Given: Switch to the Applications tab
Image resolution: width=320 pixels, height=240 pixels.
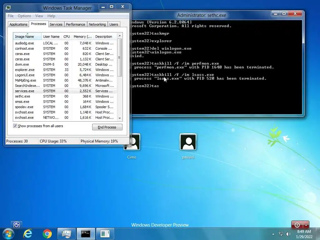Looking at the screenshot, I should click(18, 24).
